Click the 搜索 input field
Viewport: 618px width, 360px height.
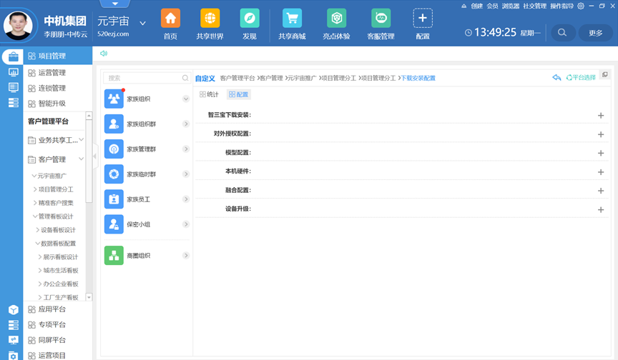143,78
